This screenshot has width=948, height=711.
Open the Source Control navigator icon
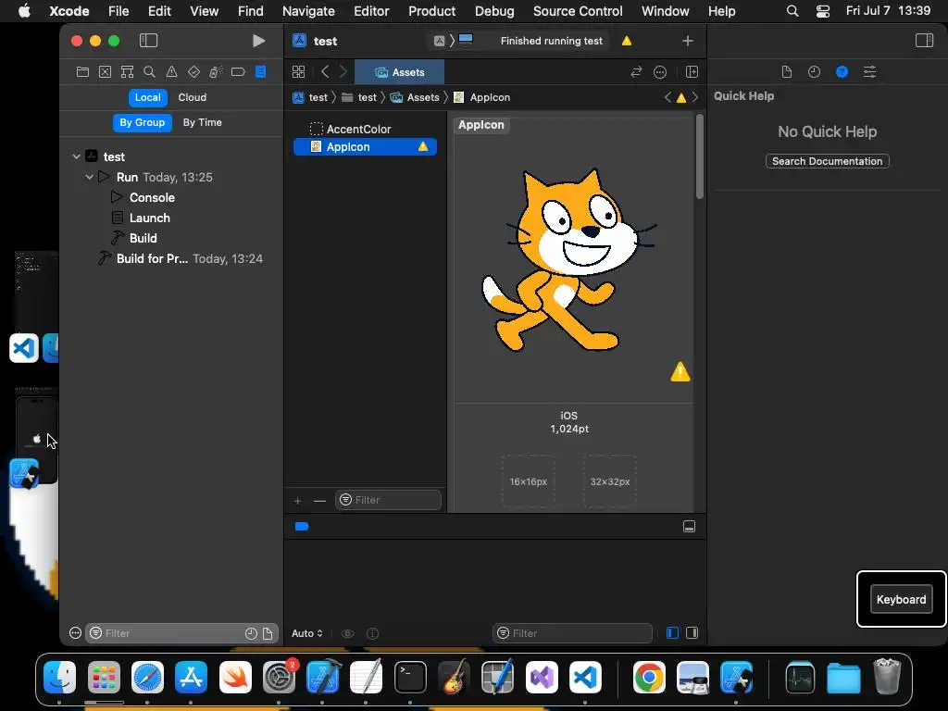106,72
